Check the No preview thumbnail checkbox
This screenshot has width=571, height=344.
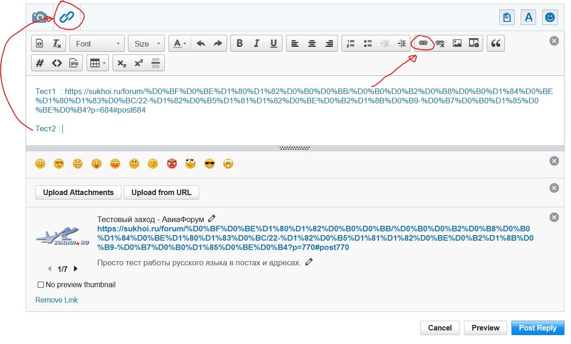click(x=40, y=284)
